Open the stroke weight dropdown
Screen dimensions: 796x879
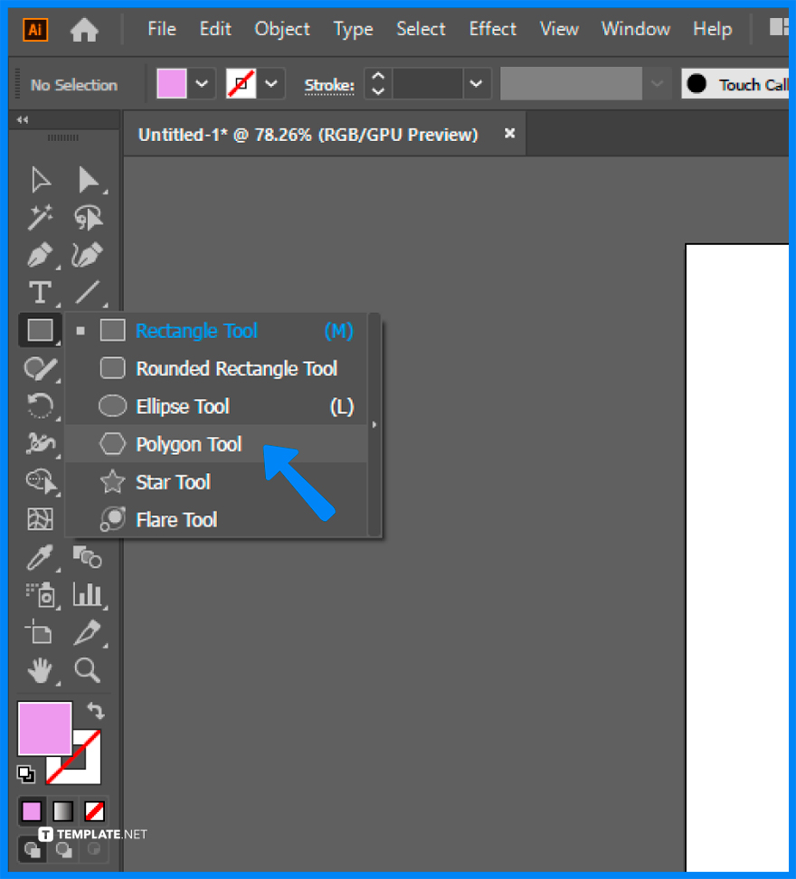477,83
